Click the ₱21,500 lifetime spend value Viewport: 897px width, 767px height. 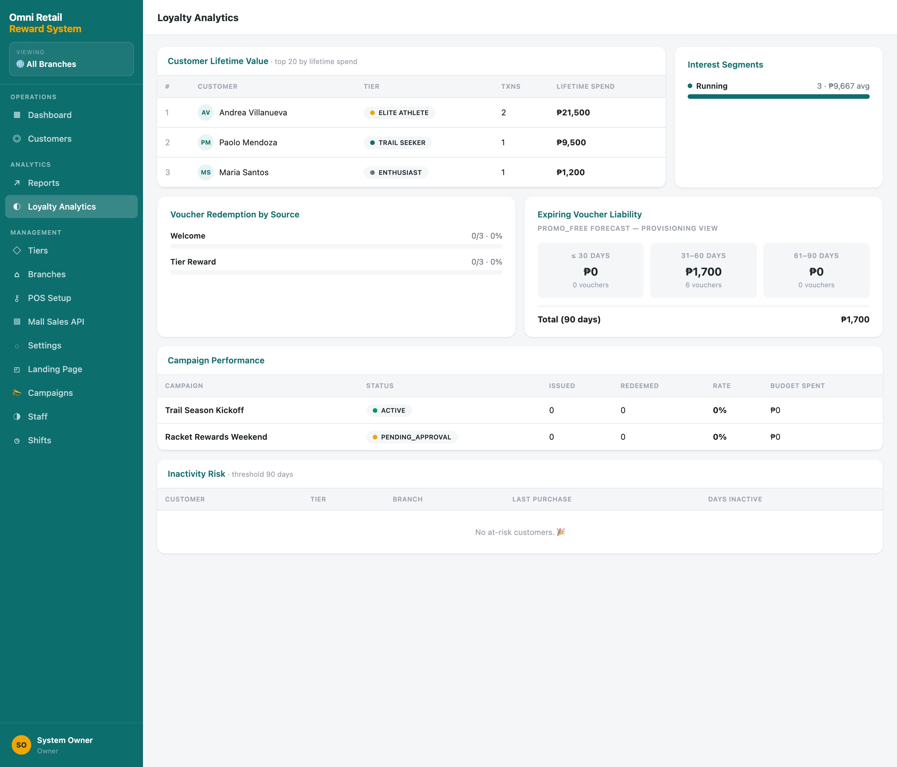pos(573,112)
